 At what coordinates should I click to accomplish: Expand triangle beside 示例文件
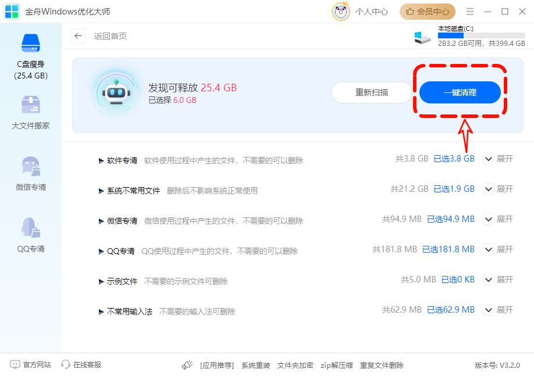click(x=101, y=281)
